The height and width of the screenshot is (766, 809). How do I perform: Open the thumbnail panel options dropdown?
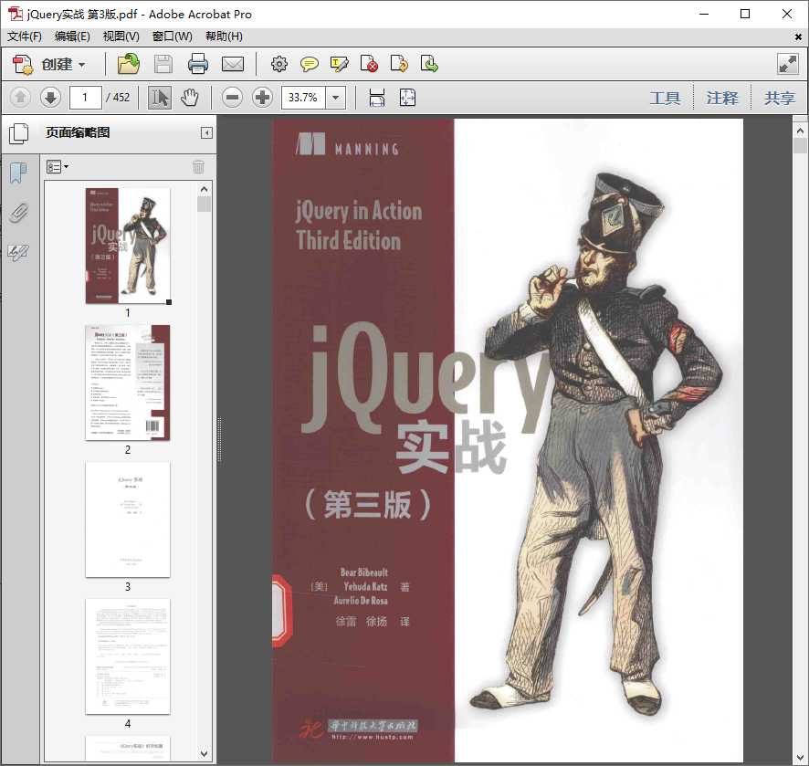point(58,166)
